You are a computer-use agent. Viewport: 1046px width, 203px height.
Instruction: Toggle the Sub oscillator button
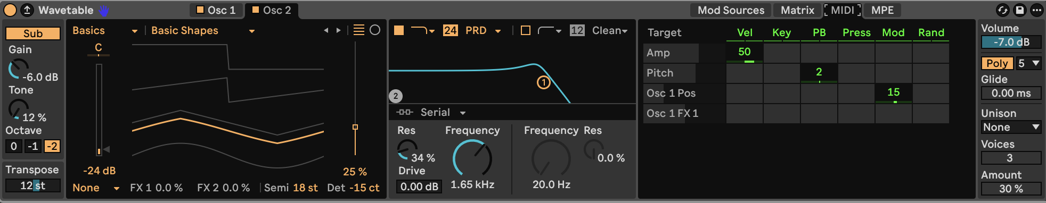33,33
